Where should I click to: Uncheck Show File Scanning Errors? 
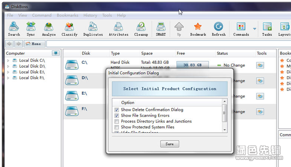tap(116, 116)
